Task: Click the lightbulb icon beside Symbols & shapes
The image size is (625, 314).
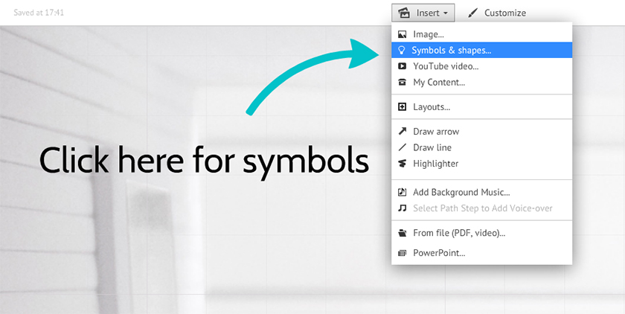Action: pyautogui.click(x=402, y=50)
